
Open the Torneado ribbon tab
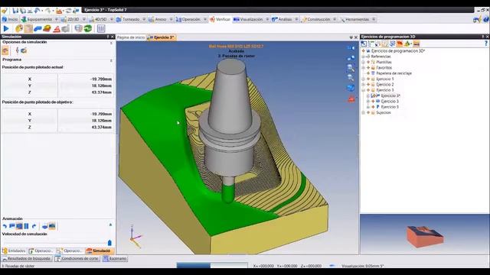click(128, 19)
